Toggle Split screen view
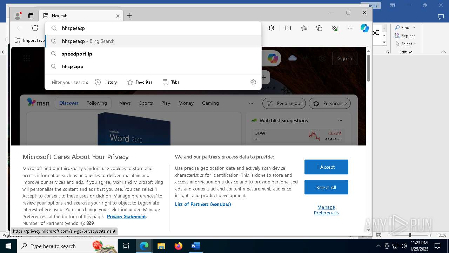 (288, 28)
